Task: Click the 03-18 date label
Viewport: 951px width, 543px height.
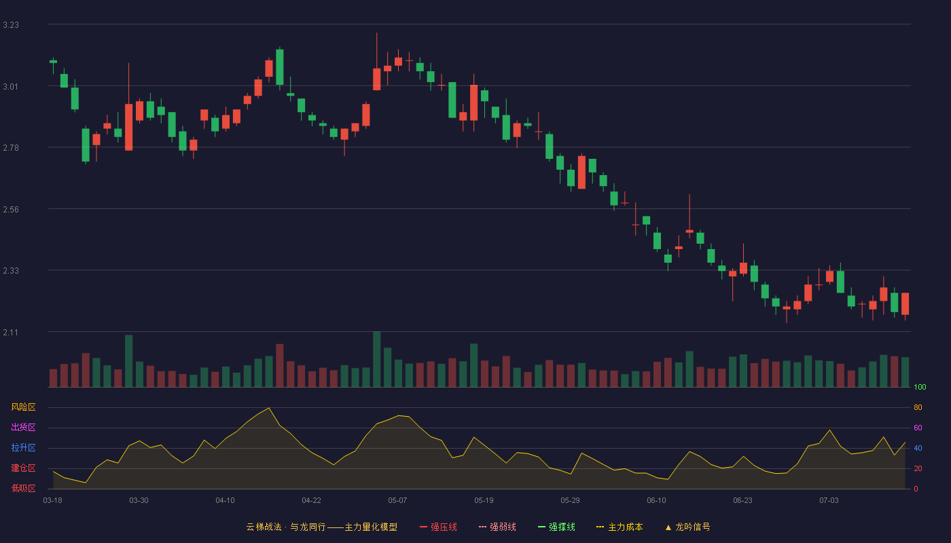Action: point(53,500)
